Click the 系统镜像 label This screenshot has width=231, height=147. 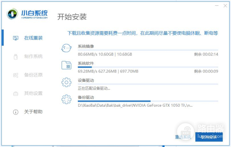click(x=86, y=46)
